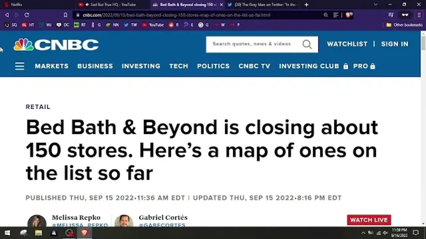The width and height of the screenshot is (426, 239).
Task: Open the Brave Shields lion icon
Action: 348,15
